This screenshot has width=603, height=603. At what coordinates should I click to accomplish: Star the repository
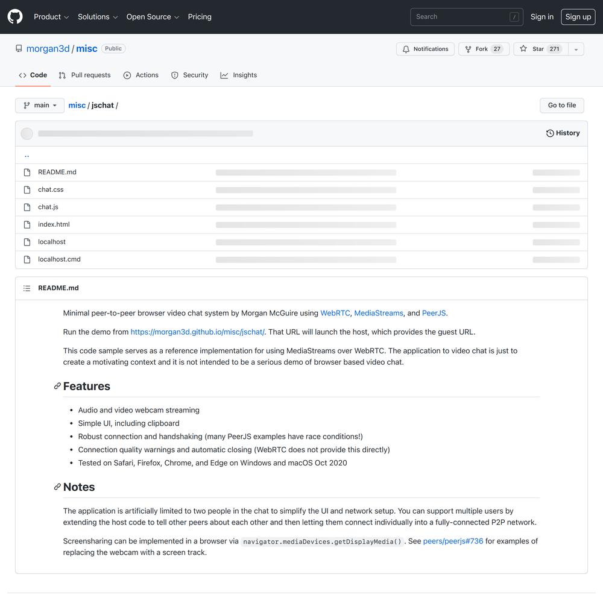pyautogui.click(x=541, y=49)
